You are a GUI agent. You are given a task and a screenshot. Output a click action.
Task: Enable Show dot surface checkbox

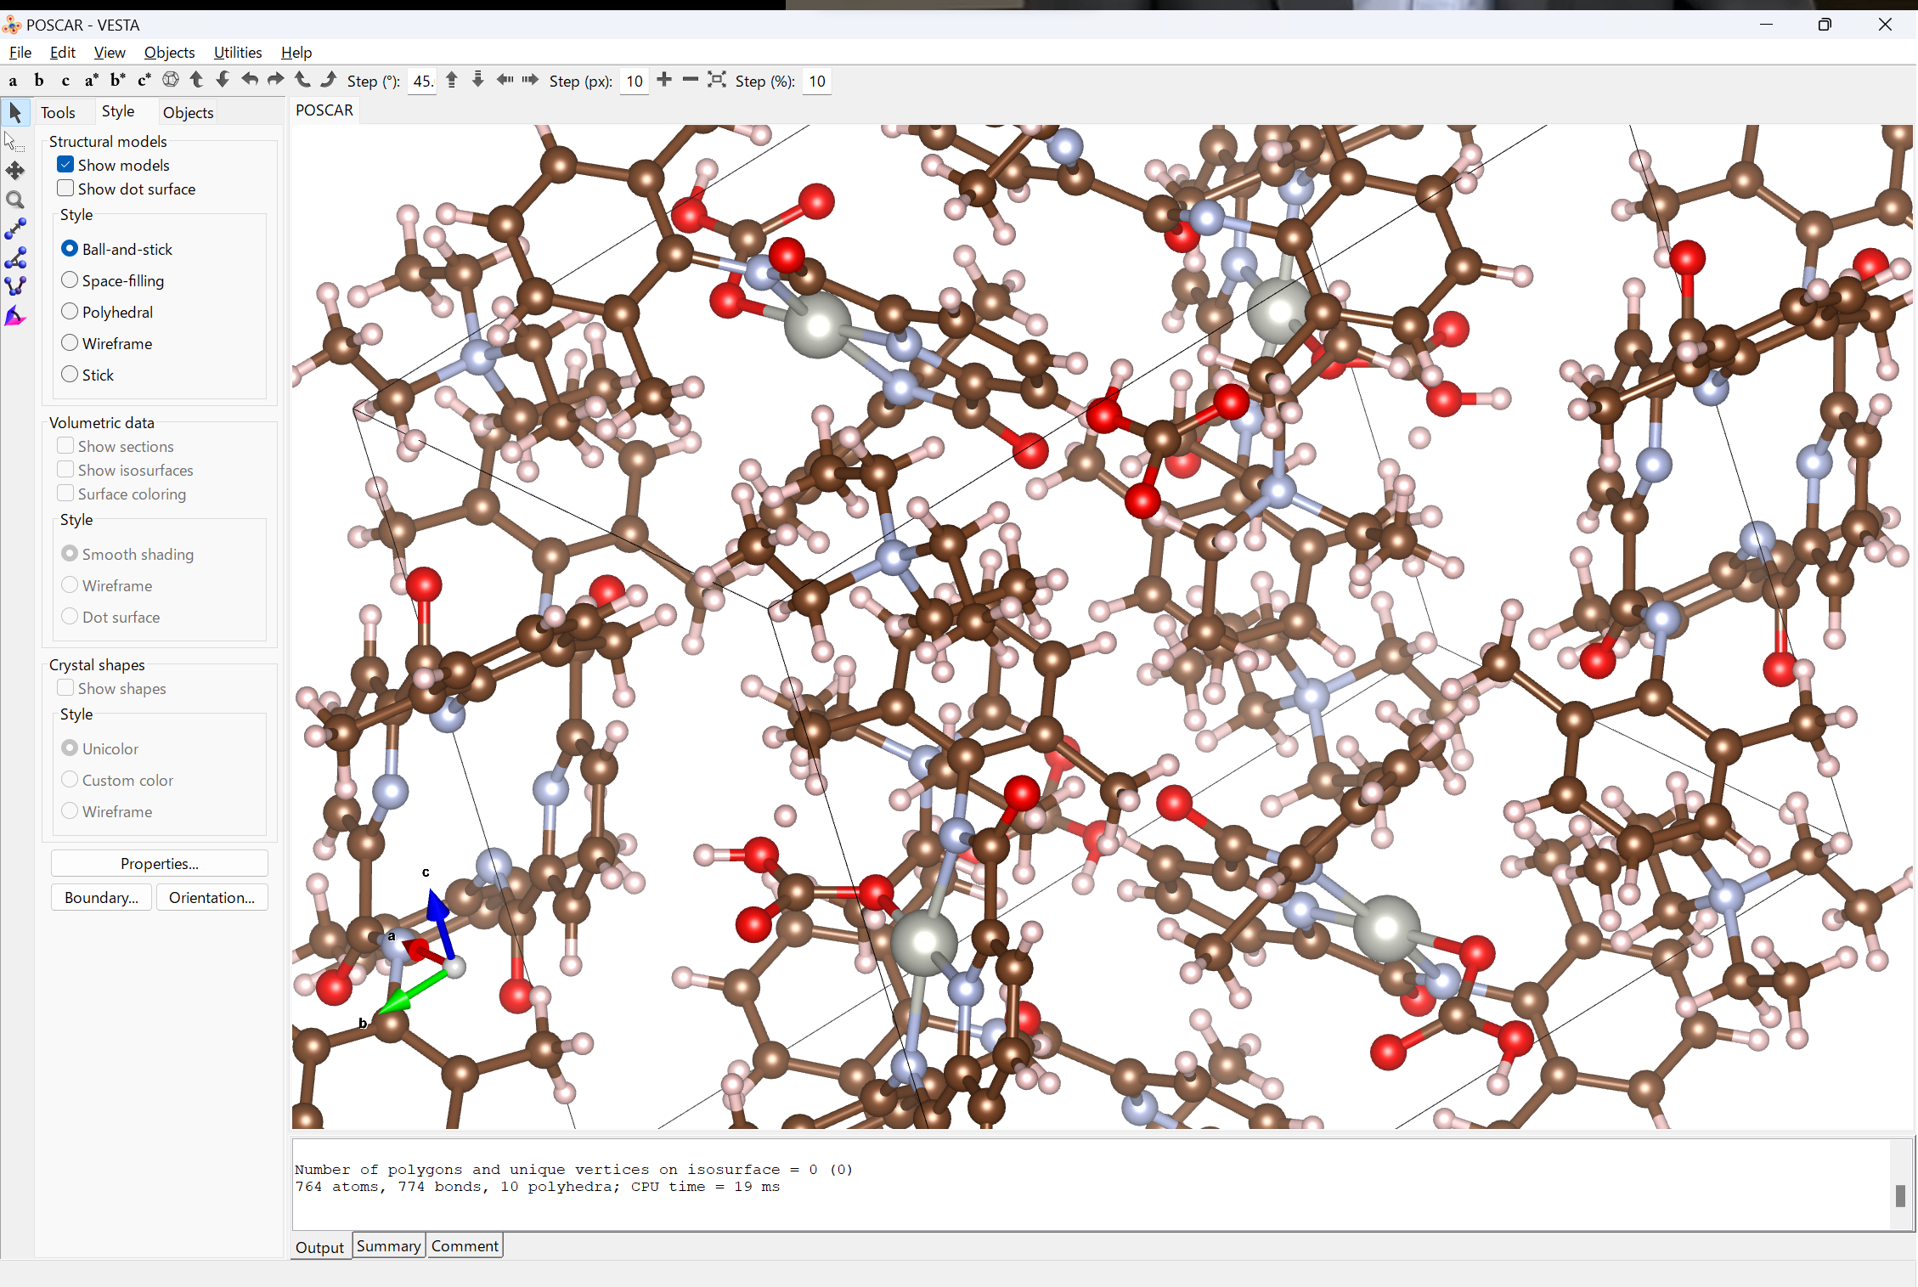coord(65,189)
